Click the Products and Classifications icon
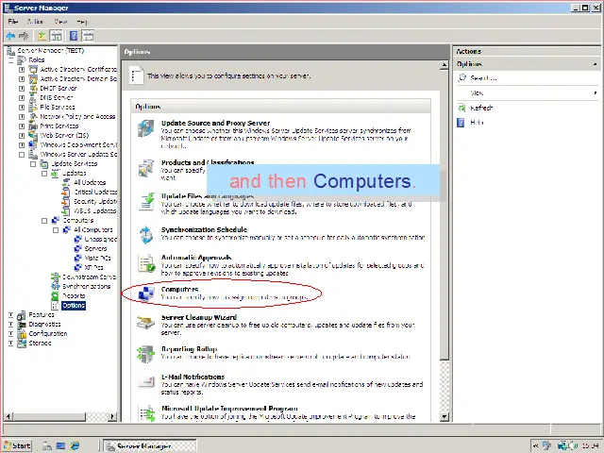 146,169
